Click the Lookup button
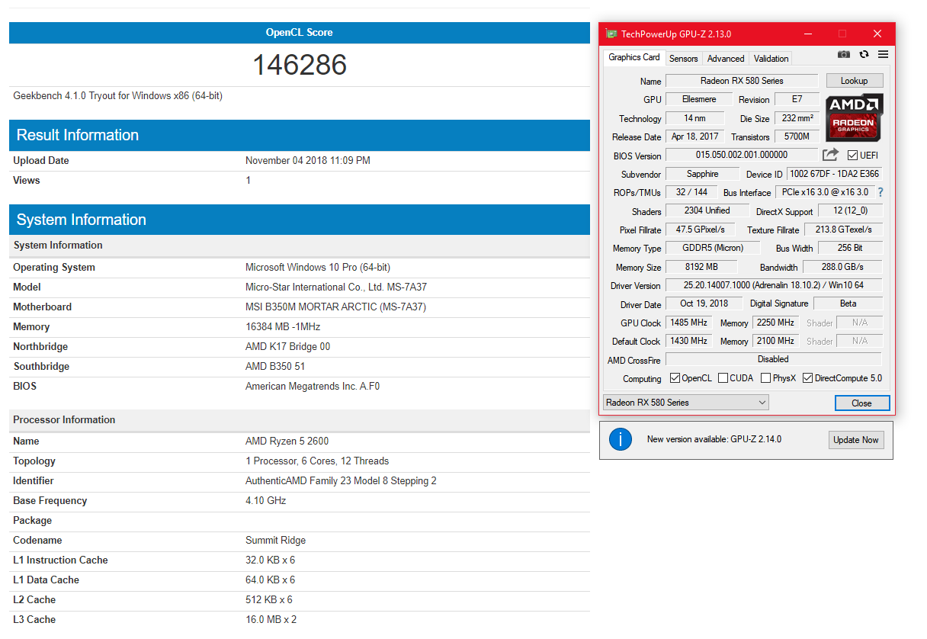Screen dimensions: 927x639 coord(854,81)
